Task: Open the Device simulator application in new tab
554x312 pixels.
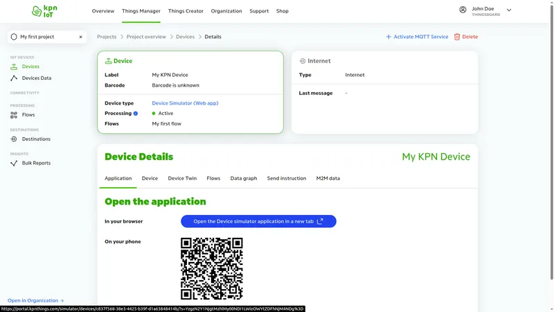Action: click(x=258, y=221)
